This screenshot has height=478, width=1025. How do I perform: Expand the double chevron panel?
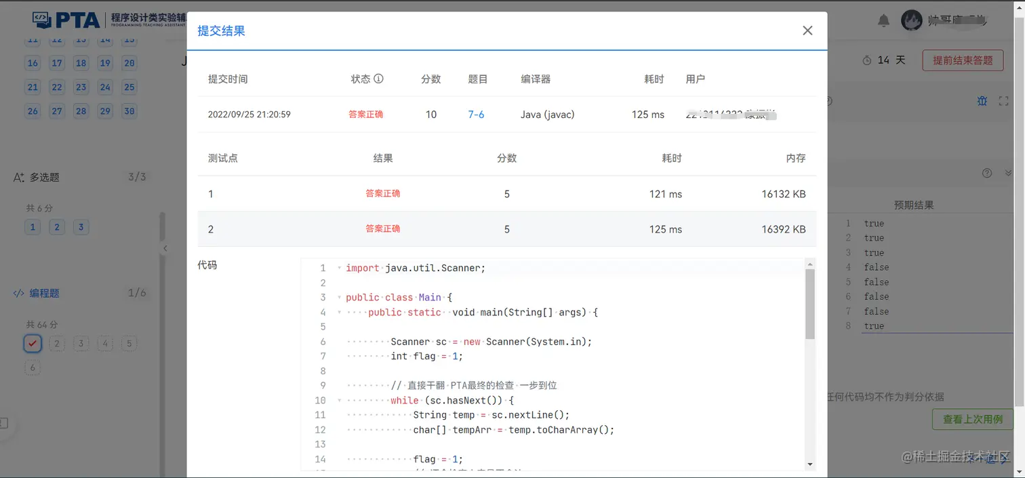coord(1007,173)
